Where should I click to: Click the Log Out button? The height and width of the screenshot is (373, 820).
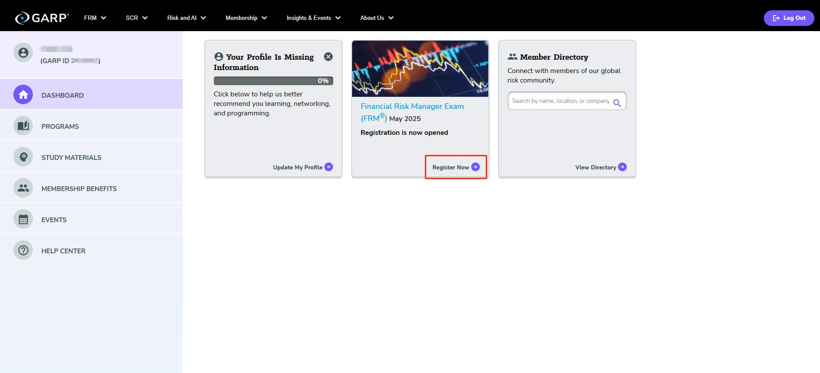point(789,18)
